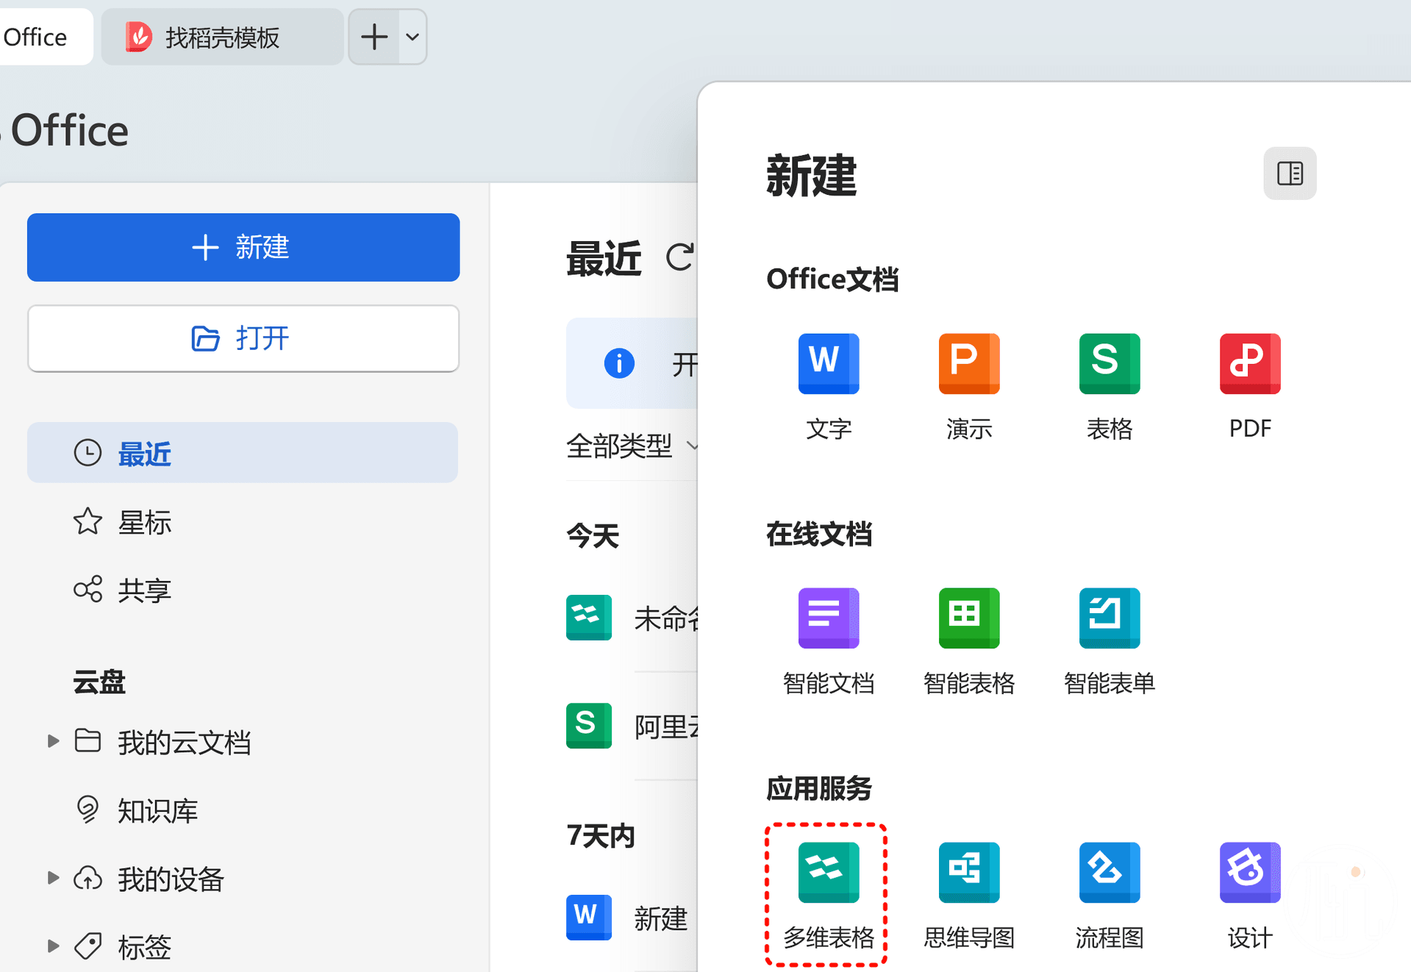This screenshot has height=972, width=1411.
Task: Open the 全部类型 filter dropdown
Action: 631,446
